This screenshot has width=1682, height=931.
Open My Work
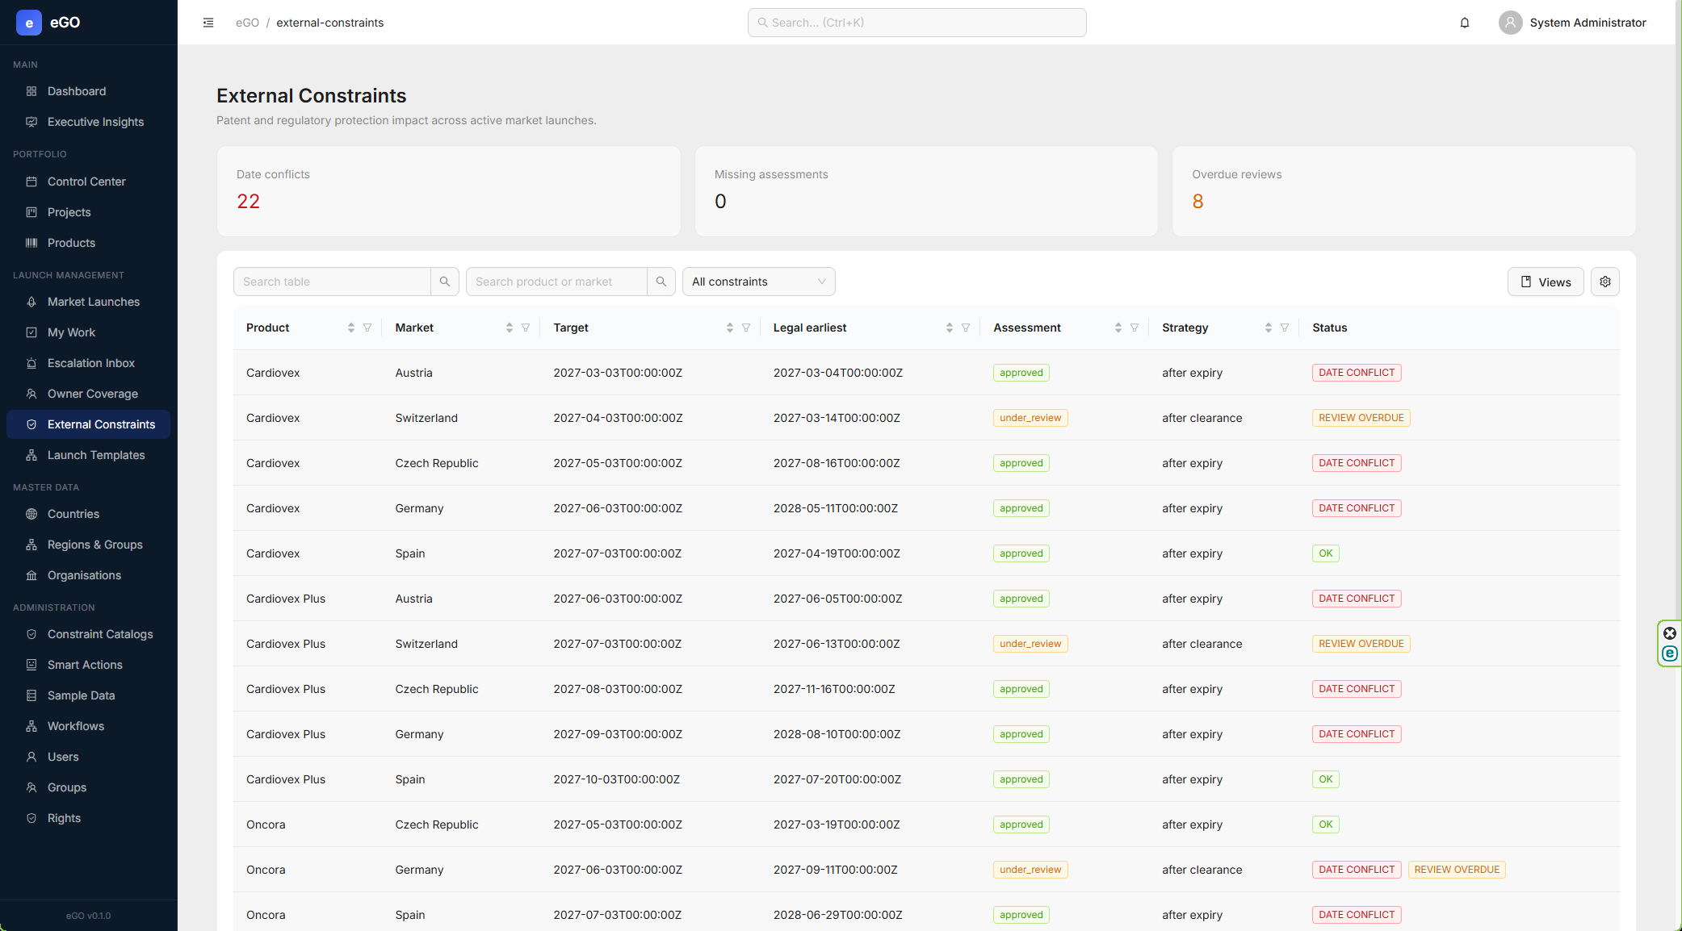click(89, 332)
